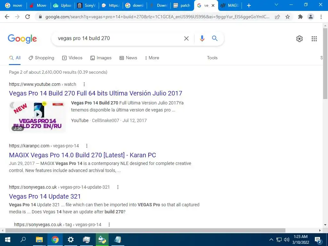Open File Explorer from the taskbar
The image size is (328, 246).
coord(39,240)
